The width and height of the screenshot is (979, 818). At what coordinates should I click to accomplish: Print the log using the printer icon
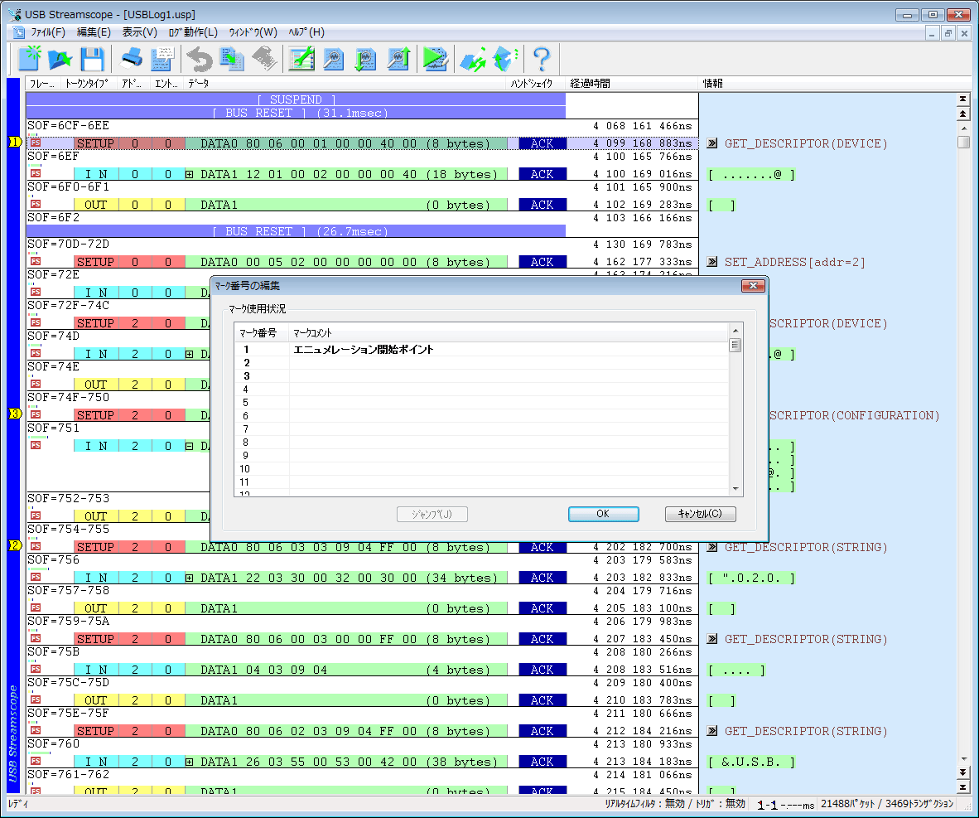click(x=131, y=59)
